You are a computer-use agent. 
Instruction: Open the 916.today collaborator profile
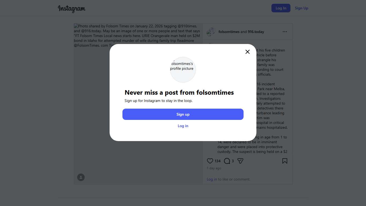256,32
